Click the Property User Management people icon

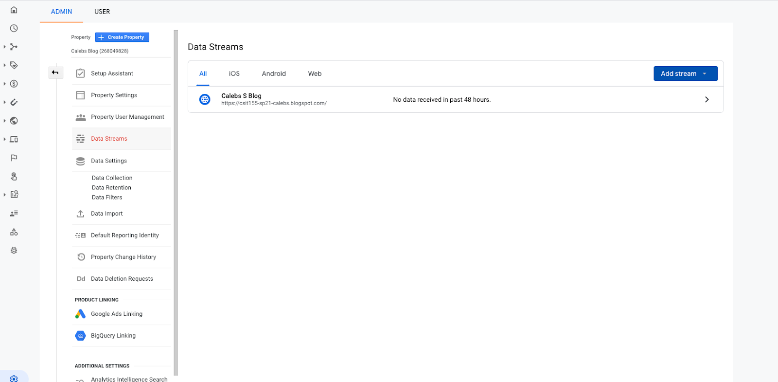pyautogui.click(x=81, y=117)
